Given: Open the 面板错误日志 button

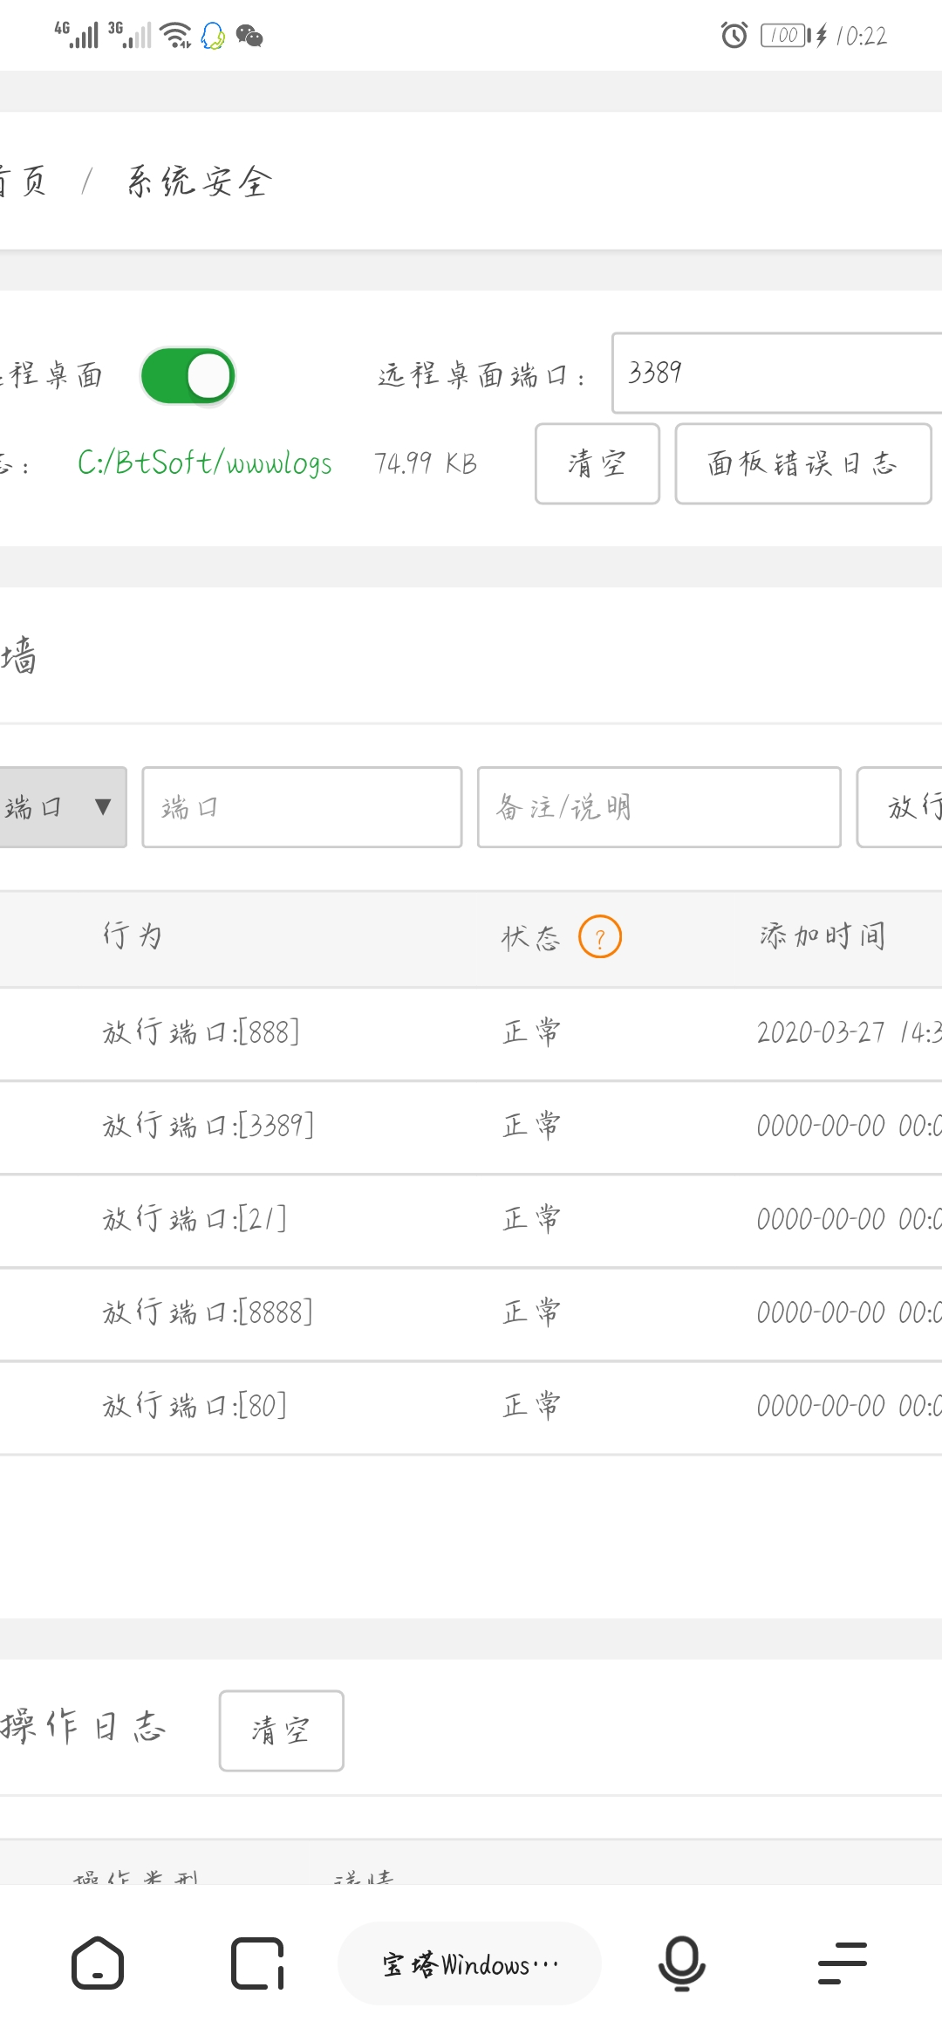Looking at the screenshot, I should point(802,463).
